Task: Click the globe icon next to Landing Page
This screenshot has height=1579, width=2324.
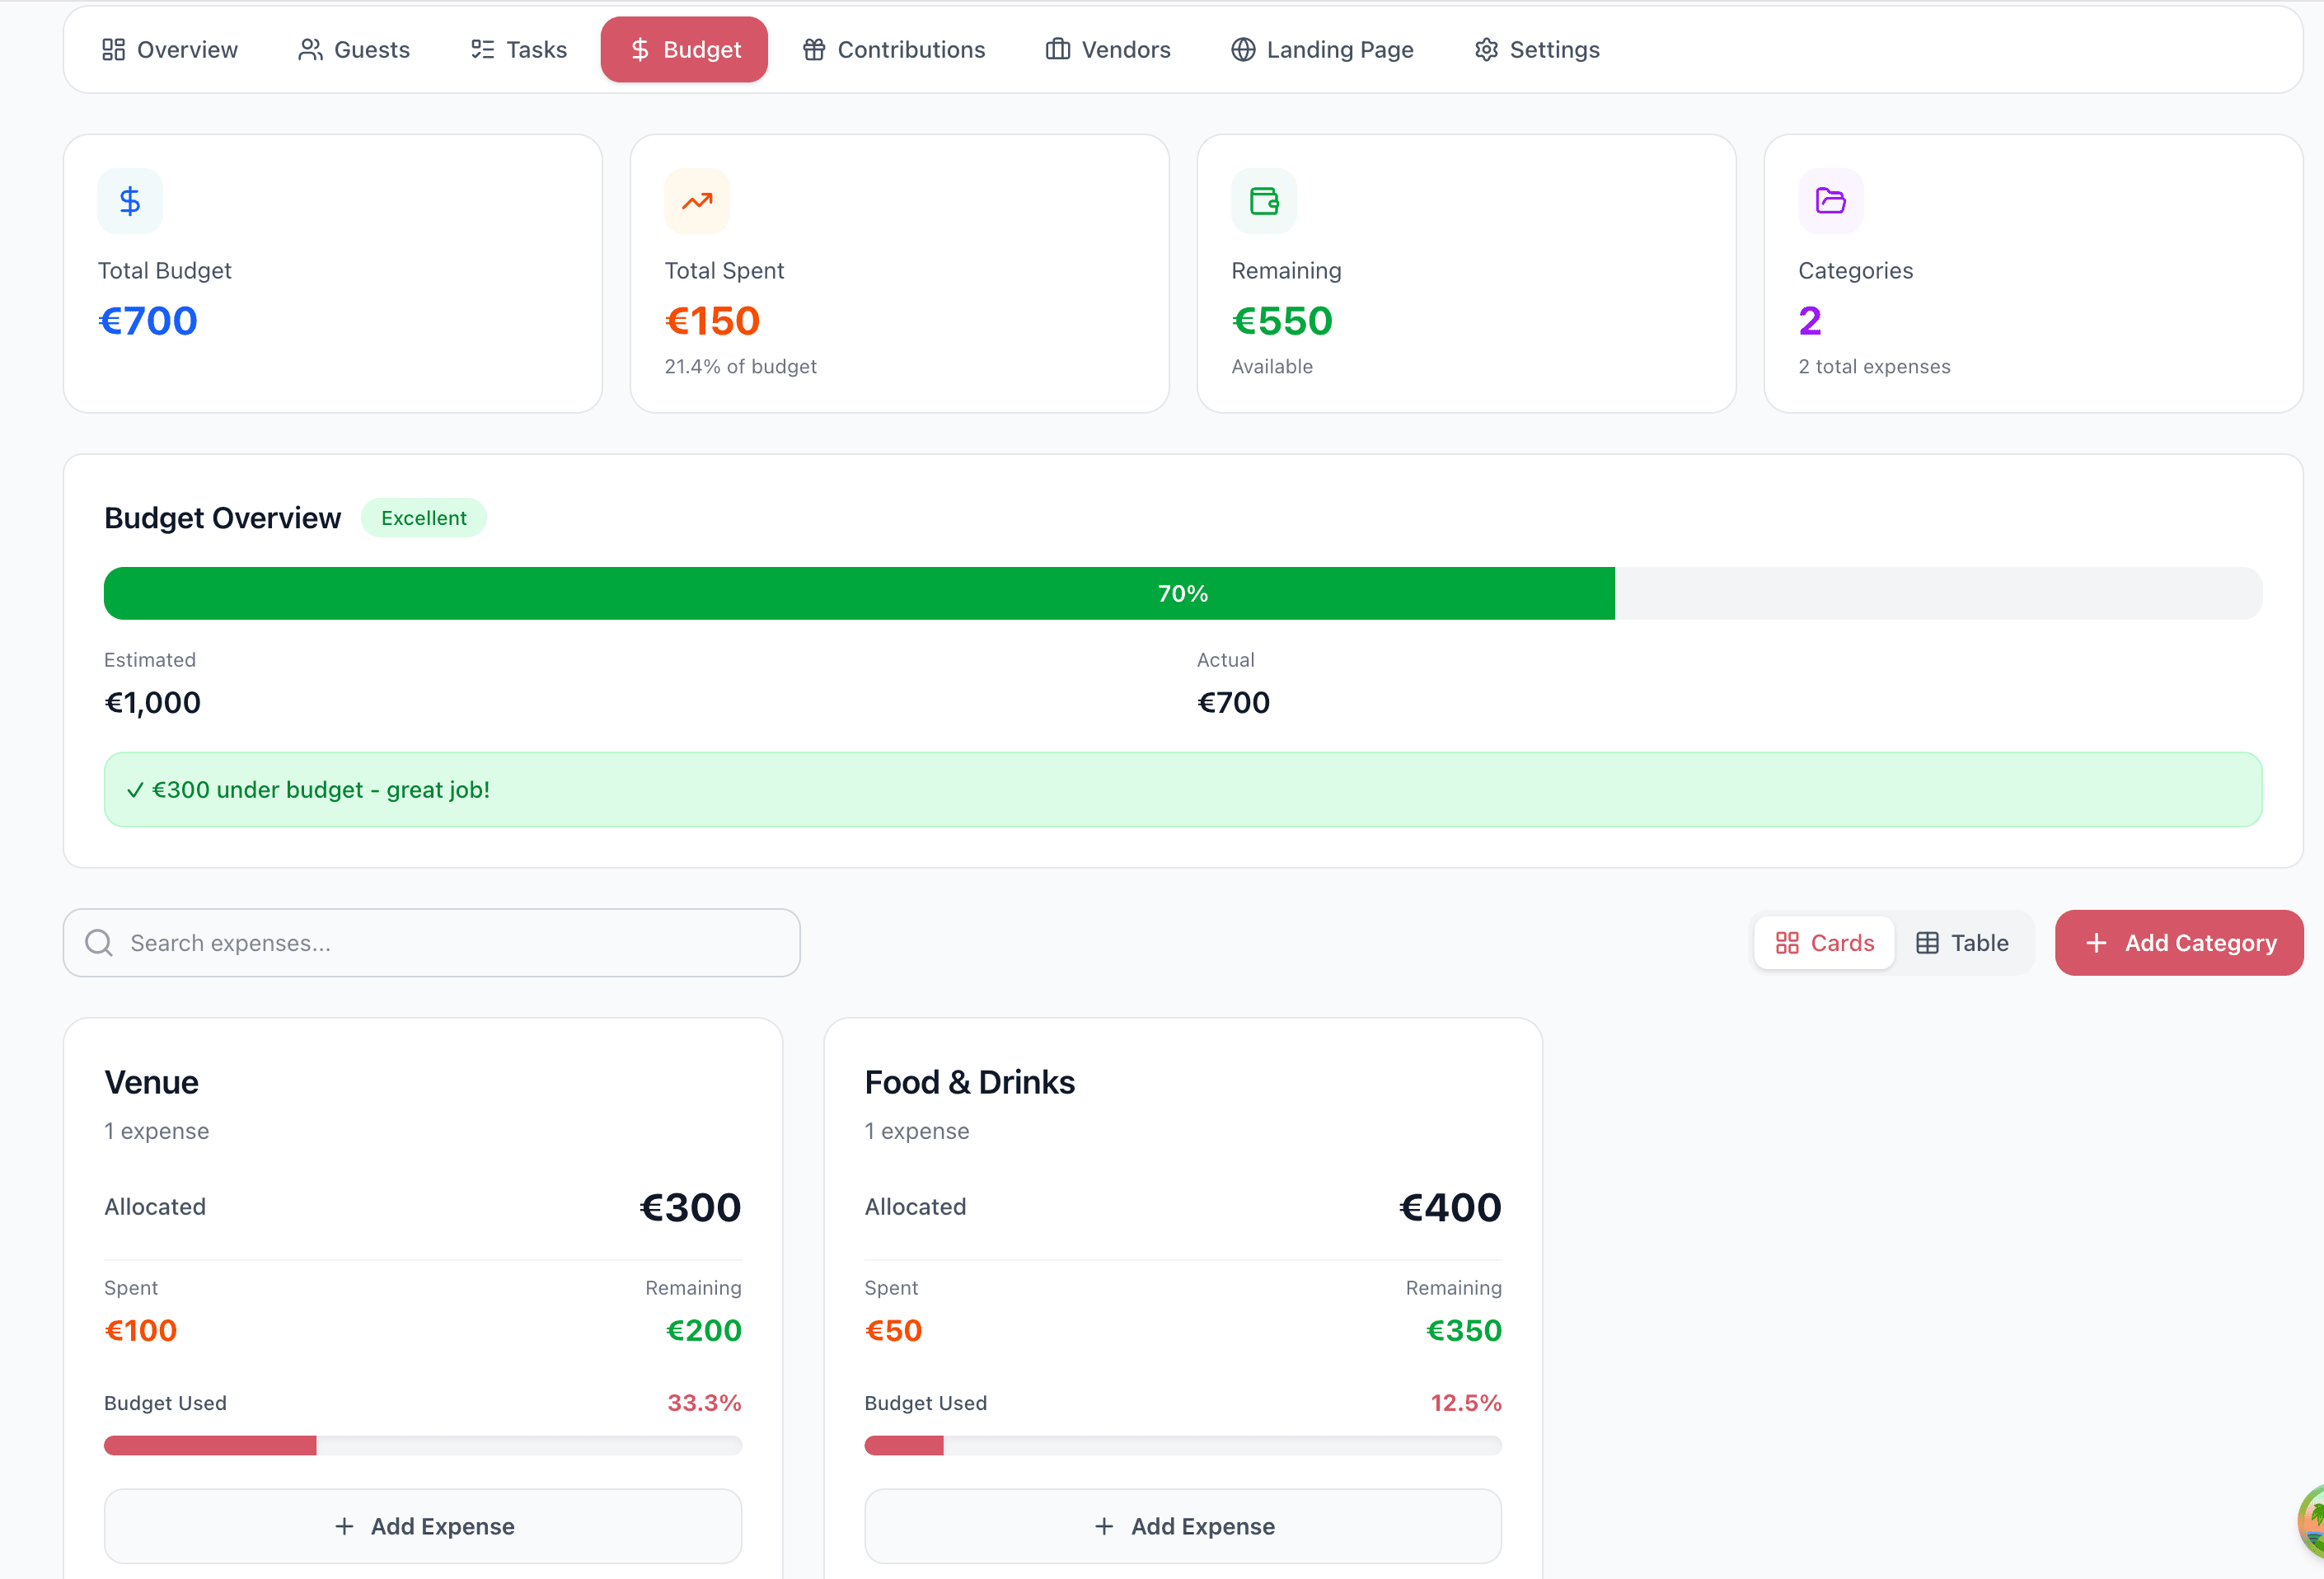Action: pyautogui.click(x=1241, y=49)
